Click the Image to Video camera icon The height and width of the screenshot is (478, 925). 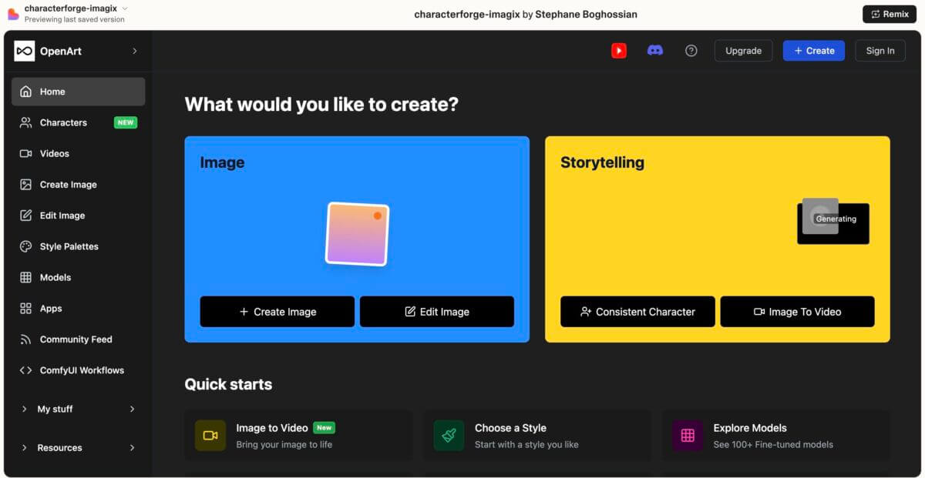[210, 436]
